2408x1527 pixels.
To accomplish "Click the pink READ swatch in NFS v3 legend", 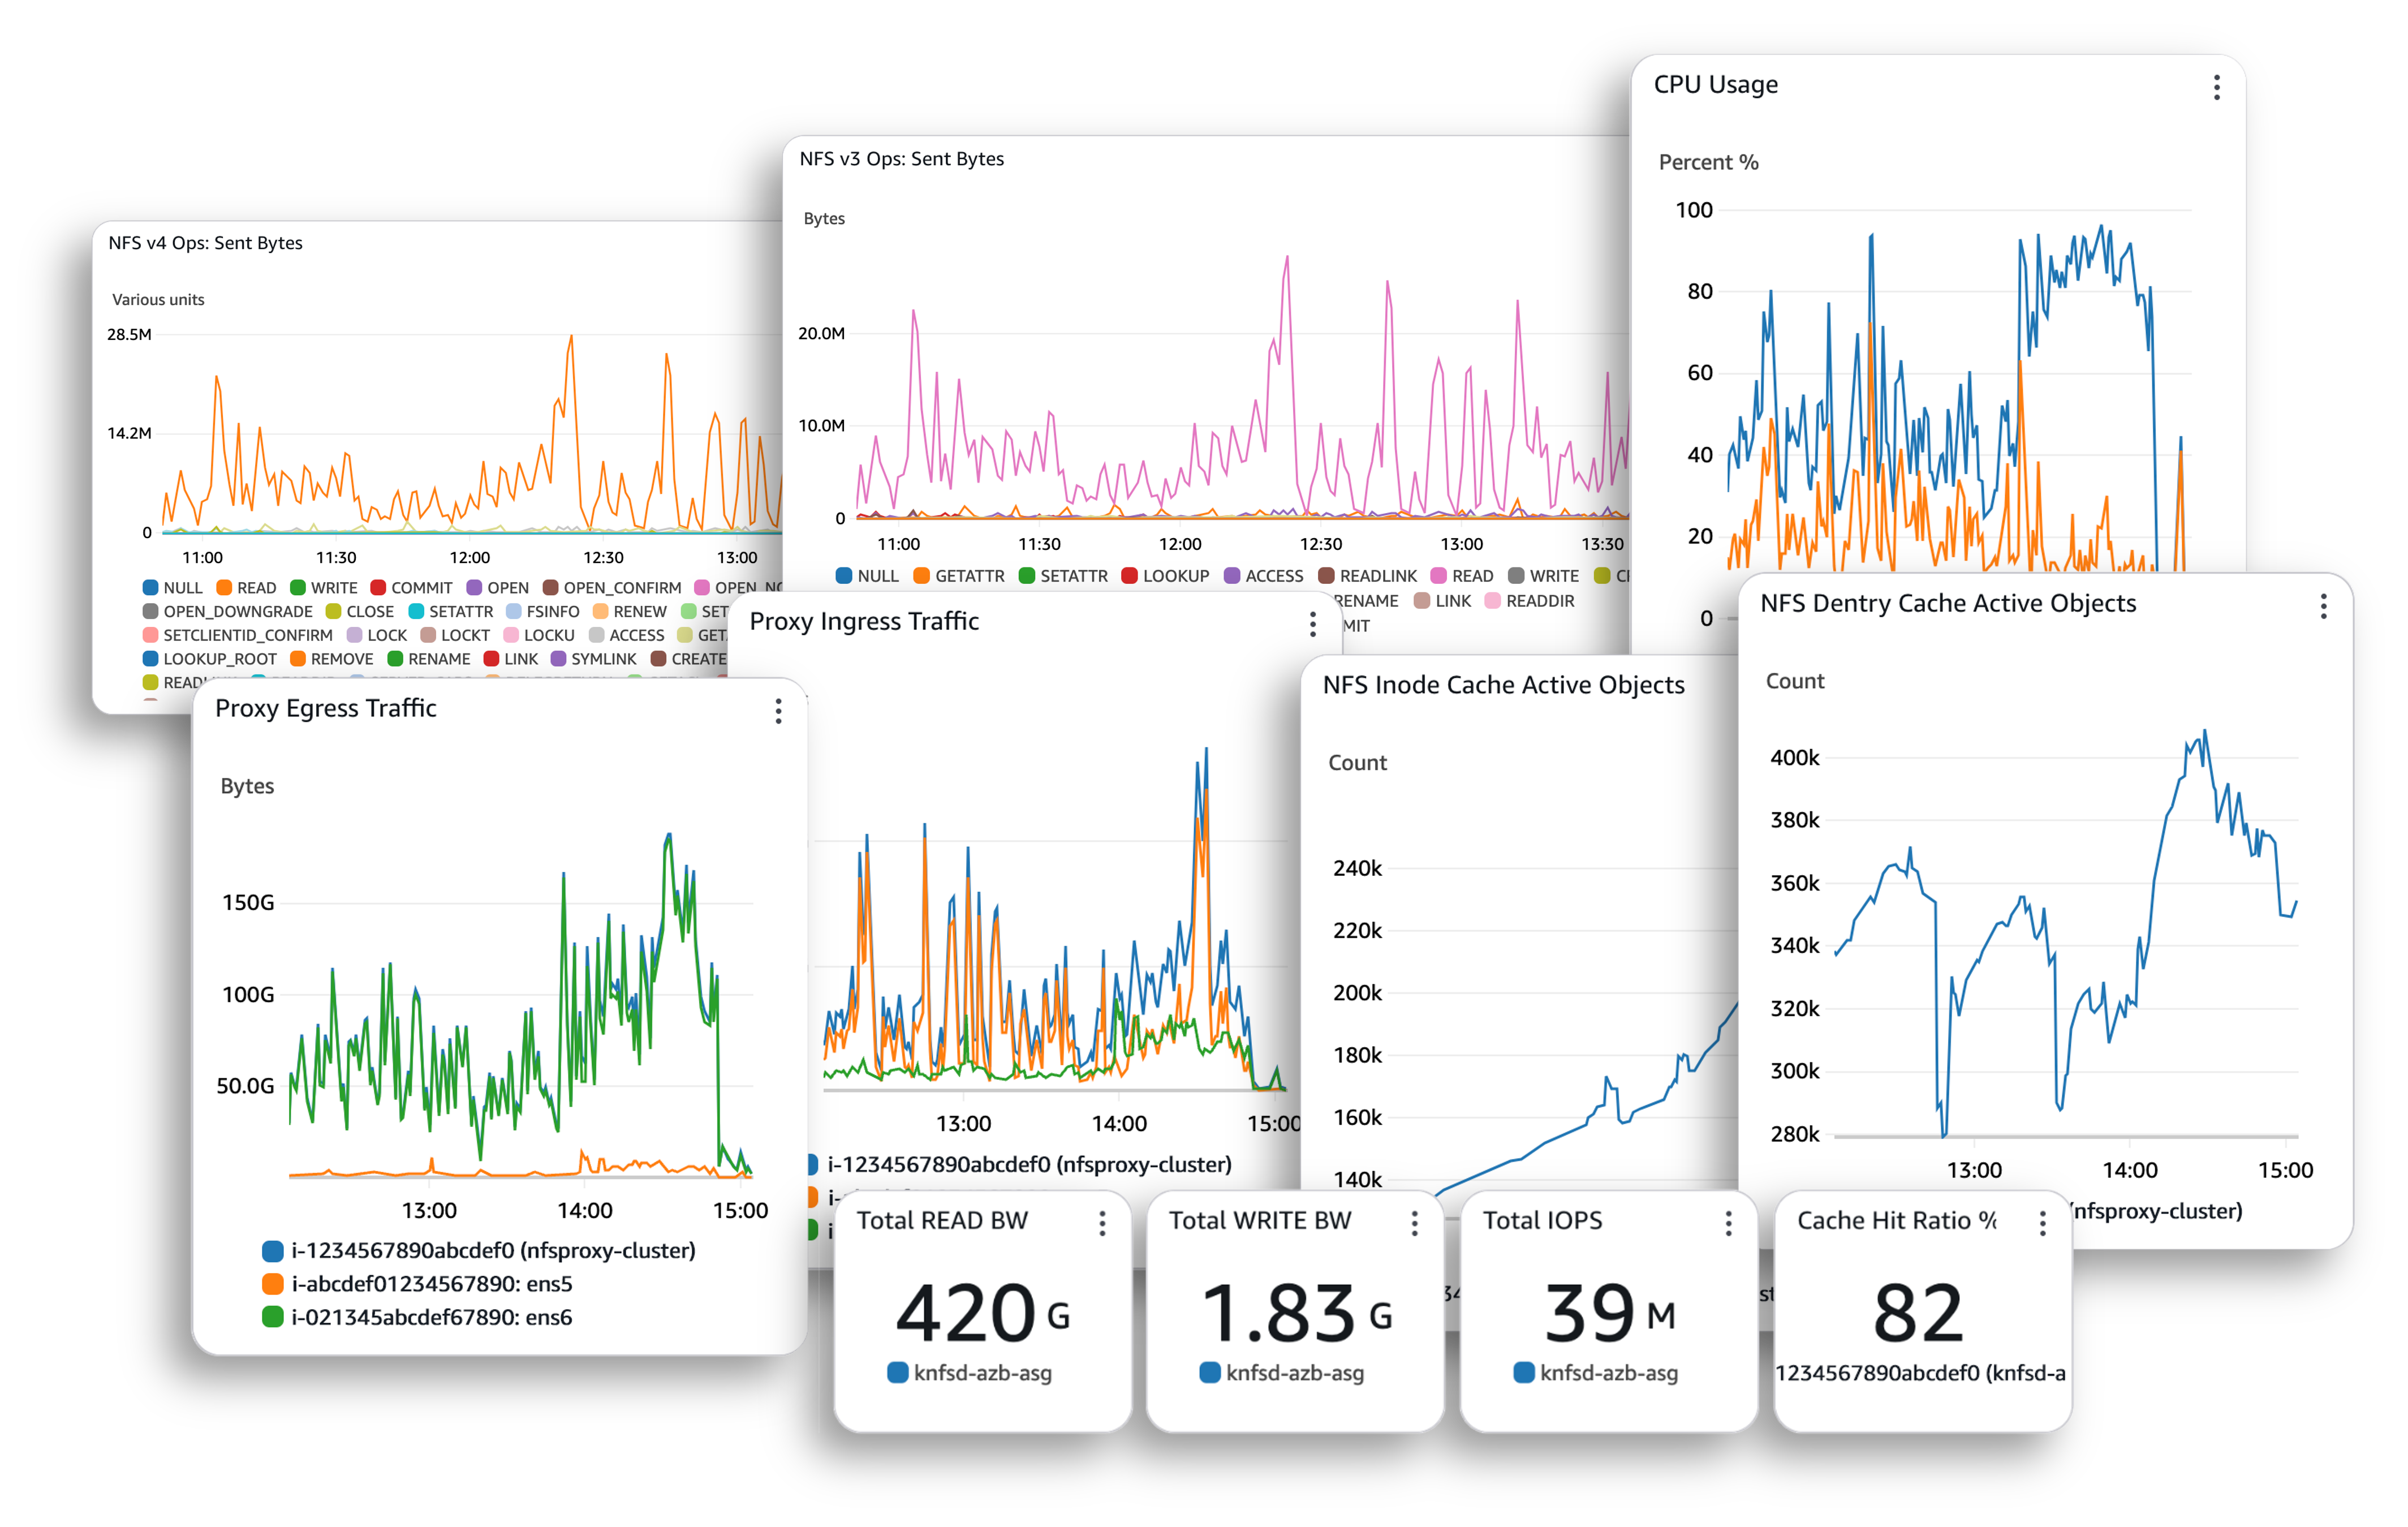I will (x=1439, y=576).
